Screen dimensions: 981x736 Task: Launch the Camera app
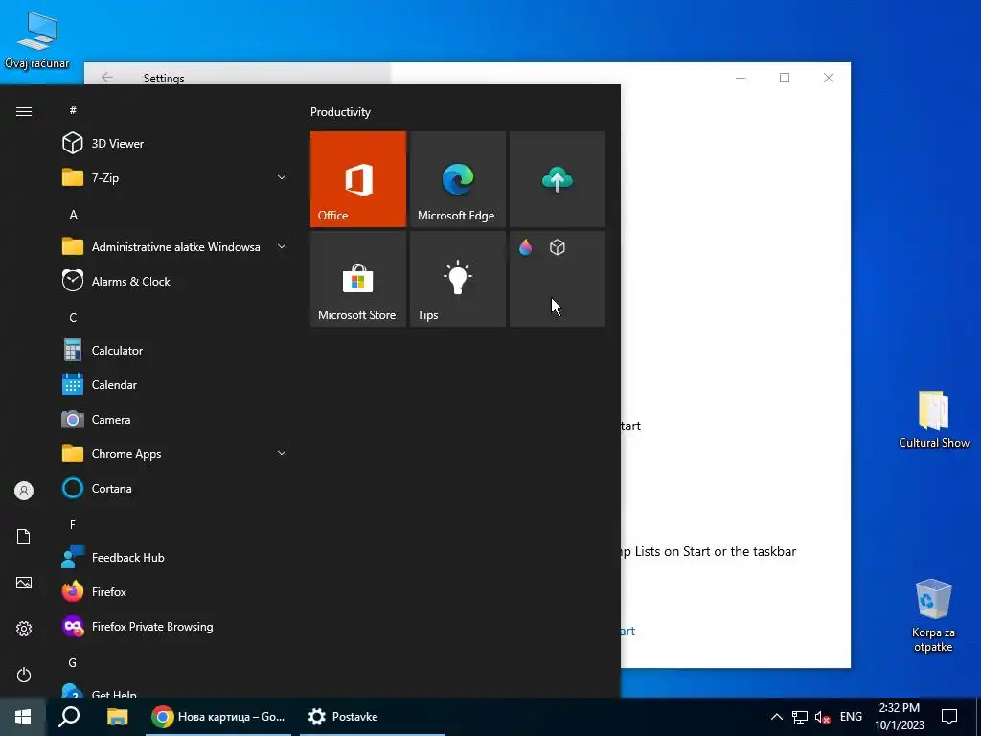[175, 420]
